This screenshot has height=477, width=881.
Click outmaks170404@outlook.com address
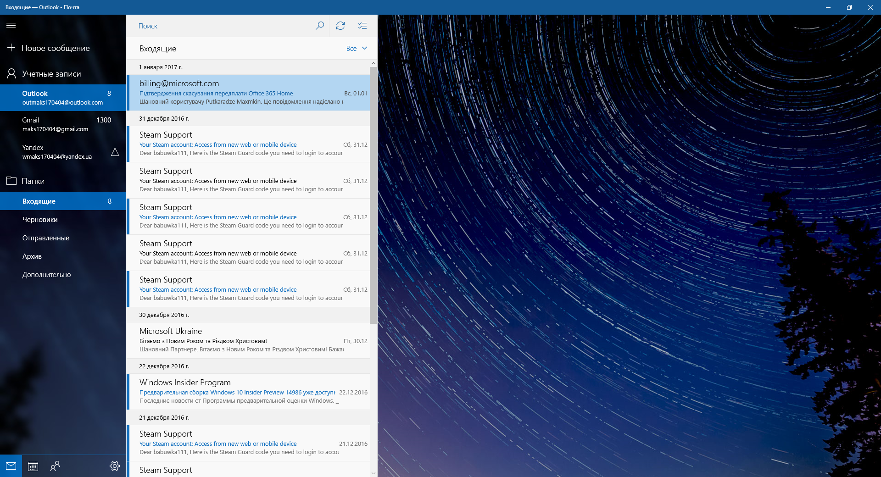[x=62, y=102]
